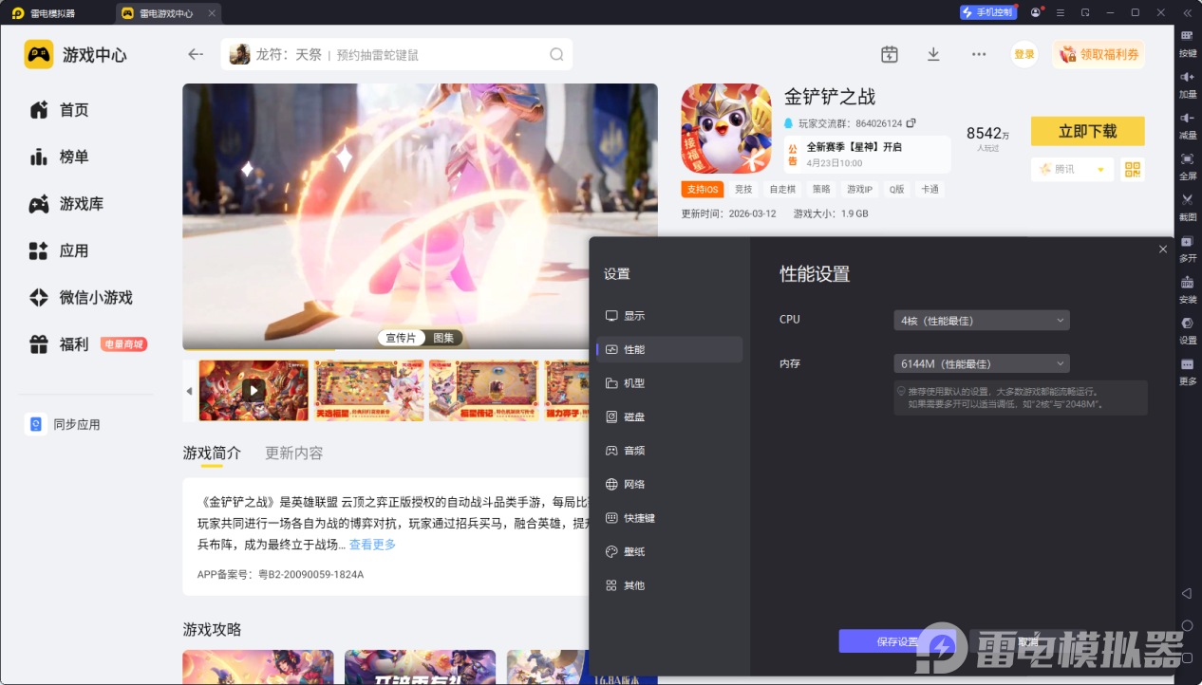Click the 支持iOS tag
Screen dimensions: 1202x685
[703, 189]
